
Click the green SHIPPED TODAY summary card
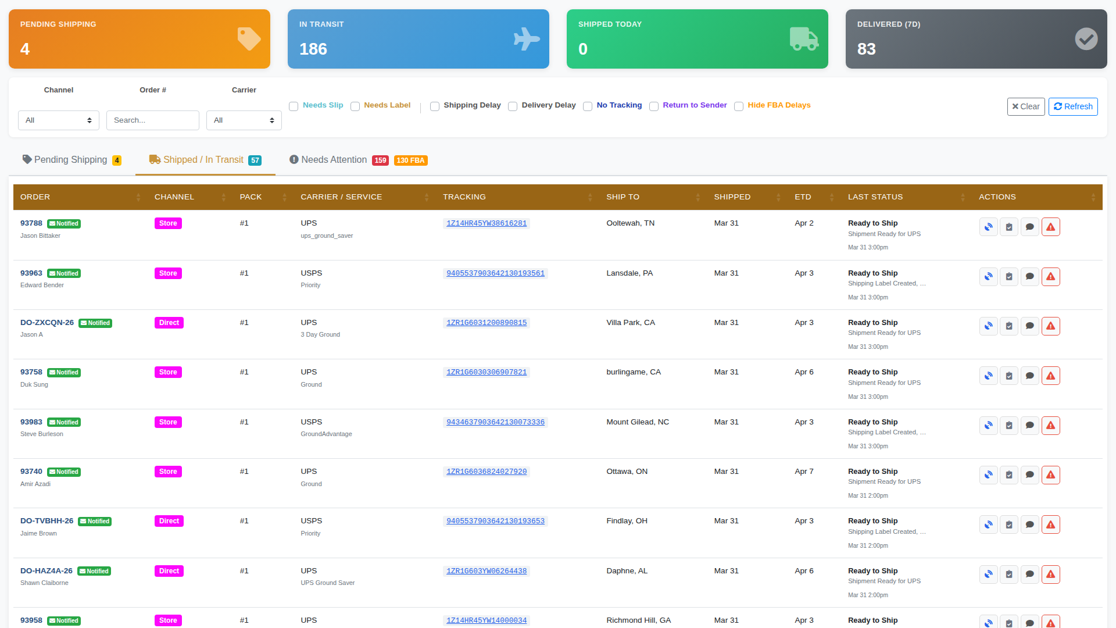click(697, 38)
